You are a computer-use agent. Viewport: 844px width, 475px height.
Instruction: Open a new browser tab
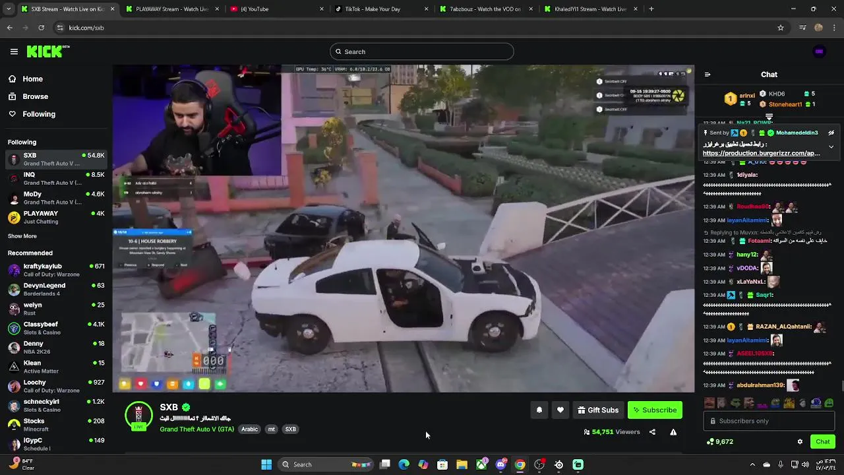651,9
